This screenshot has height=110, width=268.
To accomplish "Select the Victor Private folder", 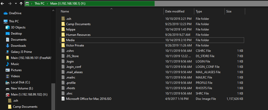I will tap(75, 45).
